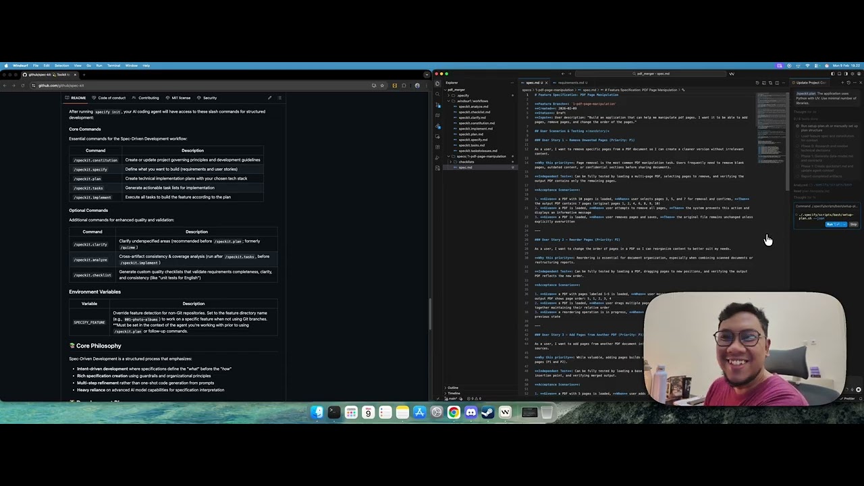Open the Run menu
Image resolution: width=864 pixels, height=486 pixels.
[x=99, y=65]
